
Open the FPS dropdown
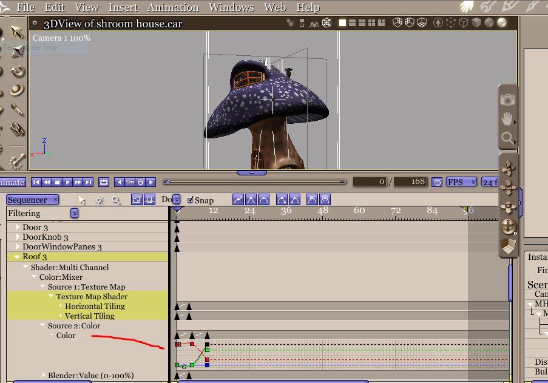pyautogui.click(x=461, y=182)
